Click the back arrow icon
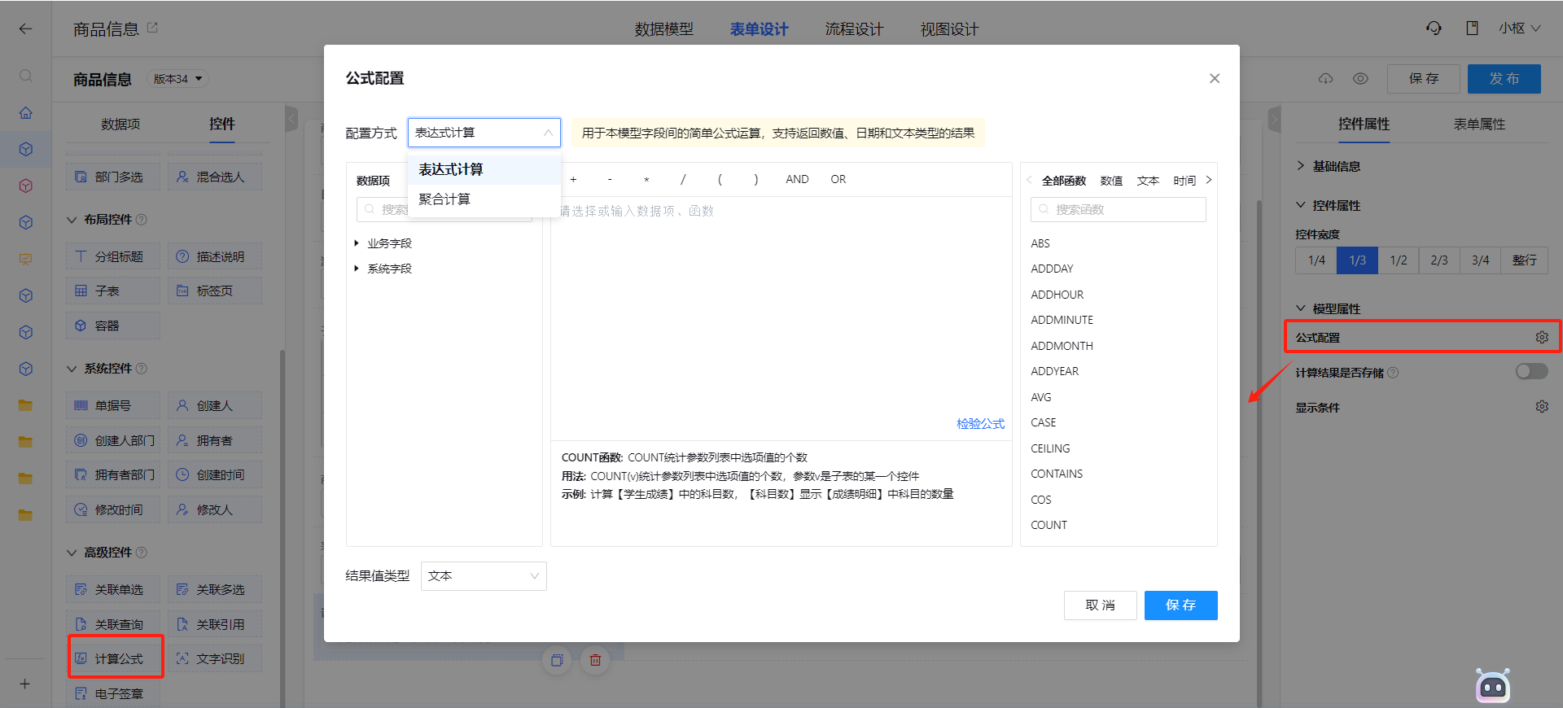The height and width of the screenshot is (708, 1563). [25, 28]
